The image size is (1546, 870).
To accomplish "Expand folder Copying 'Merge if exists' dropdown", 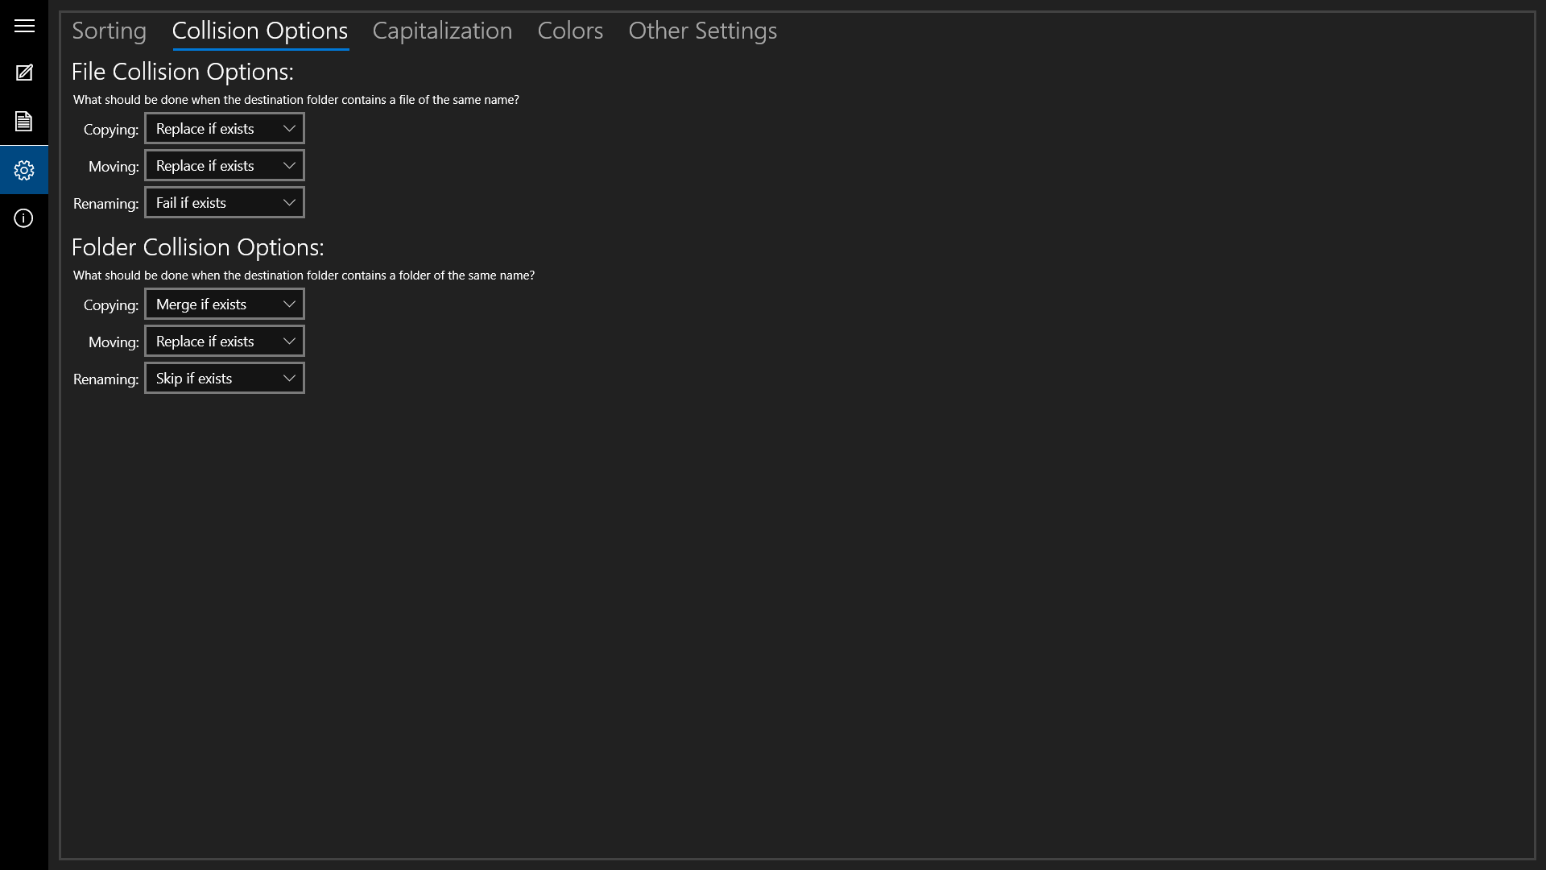I will click(x=225, y=304).
